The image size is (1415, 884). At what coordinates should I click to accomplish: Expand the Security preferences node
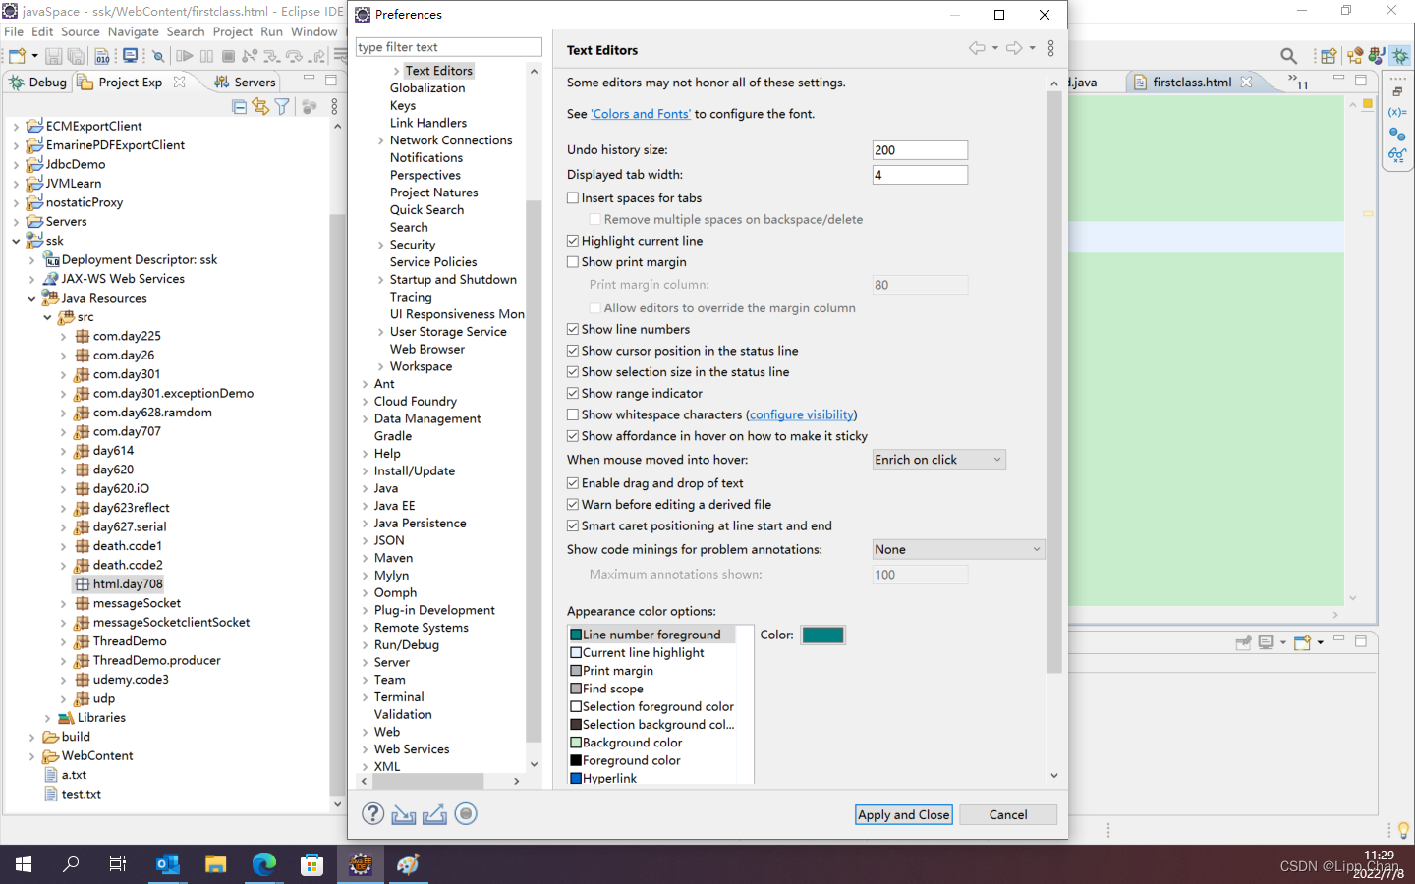point(381,246)
